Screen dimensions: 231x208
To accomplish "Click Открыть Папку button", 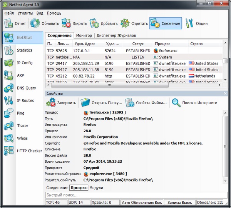I will (x=102, y=103).
